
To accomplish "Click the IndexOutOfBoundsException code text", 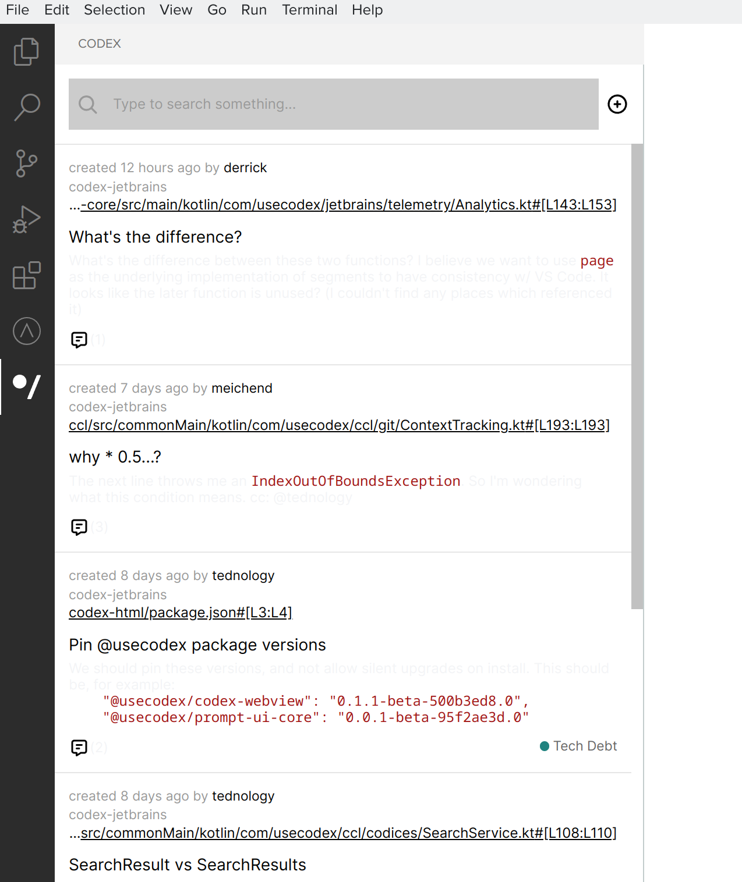I will tap(356, 481).
